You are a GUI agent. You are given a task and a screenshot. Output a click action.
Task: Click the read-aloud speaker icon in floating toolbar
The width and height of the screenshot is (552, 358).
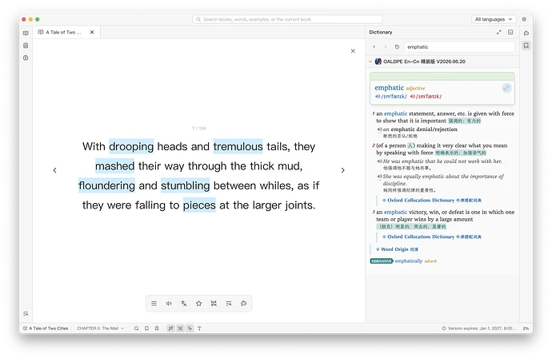[x=169, y=304]
